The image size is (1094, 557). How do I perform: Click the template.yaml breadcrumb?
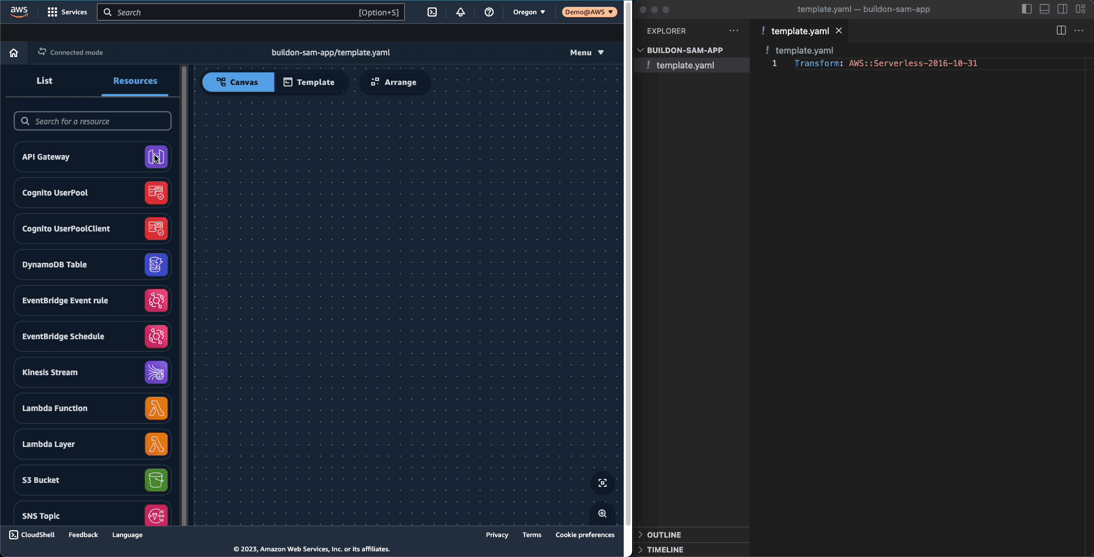click(x=804, y=50)
